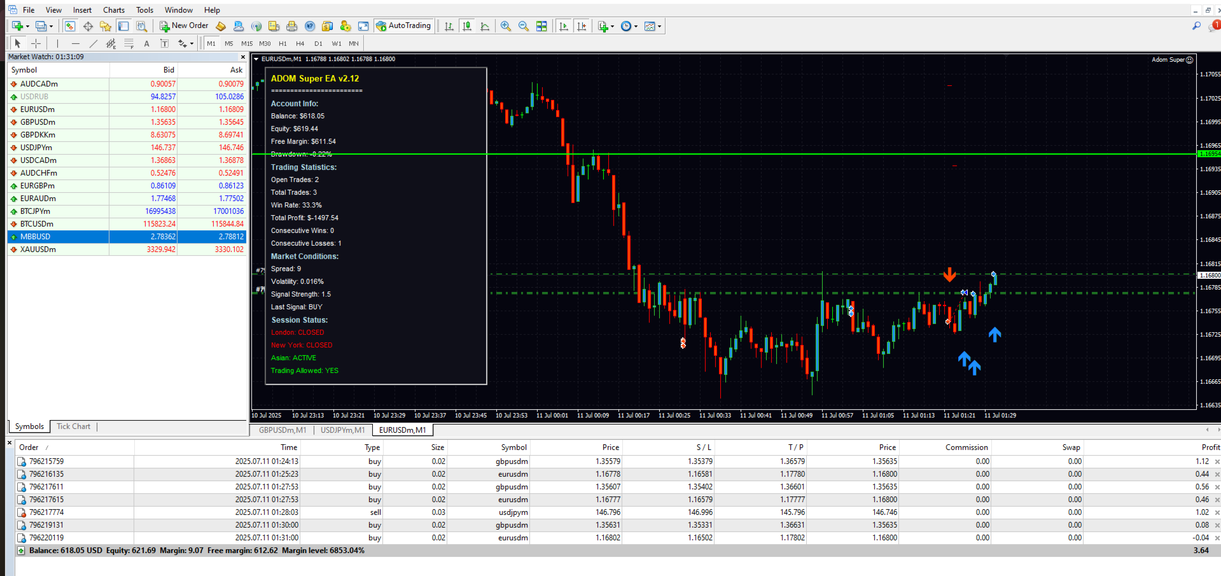
Task: Switch to the GBPUSDm,M1 chart tab
Action: coord(283,430)
